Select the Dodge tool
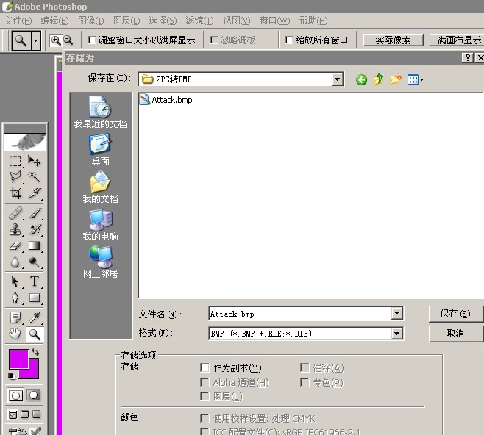484x435 pixels. point(35,262)
